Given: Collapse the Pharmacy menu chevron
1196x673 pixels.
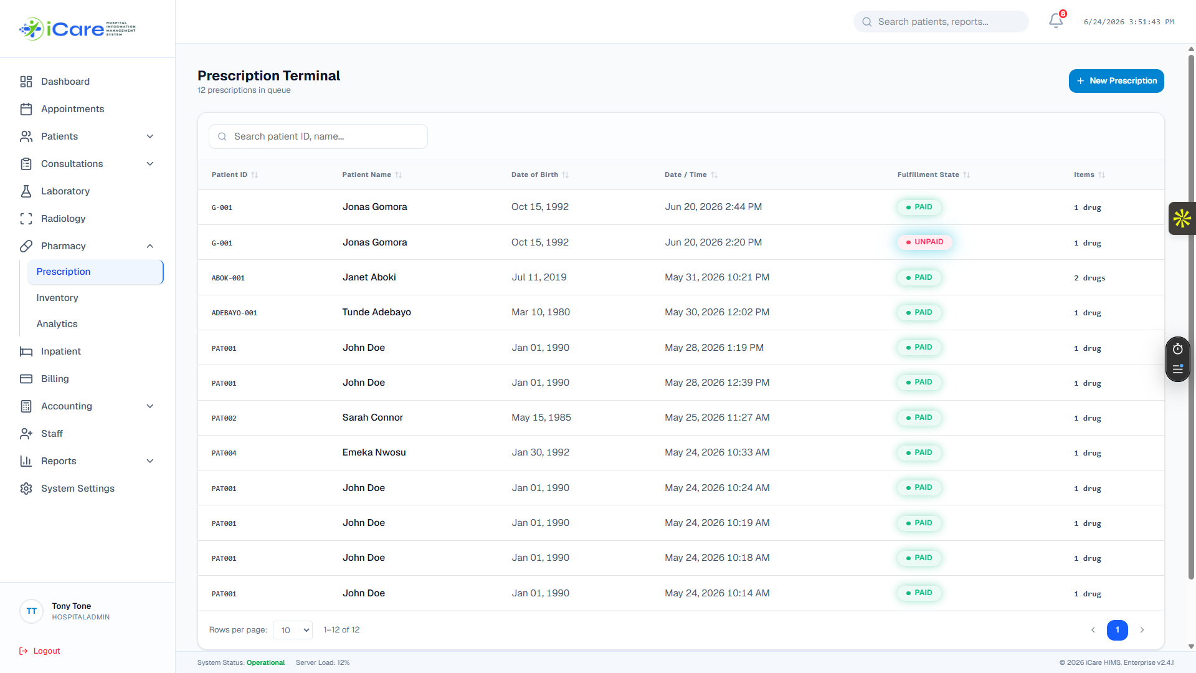Looking at the screenshot, I should (x=150, y=246).
